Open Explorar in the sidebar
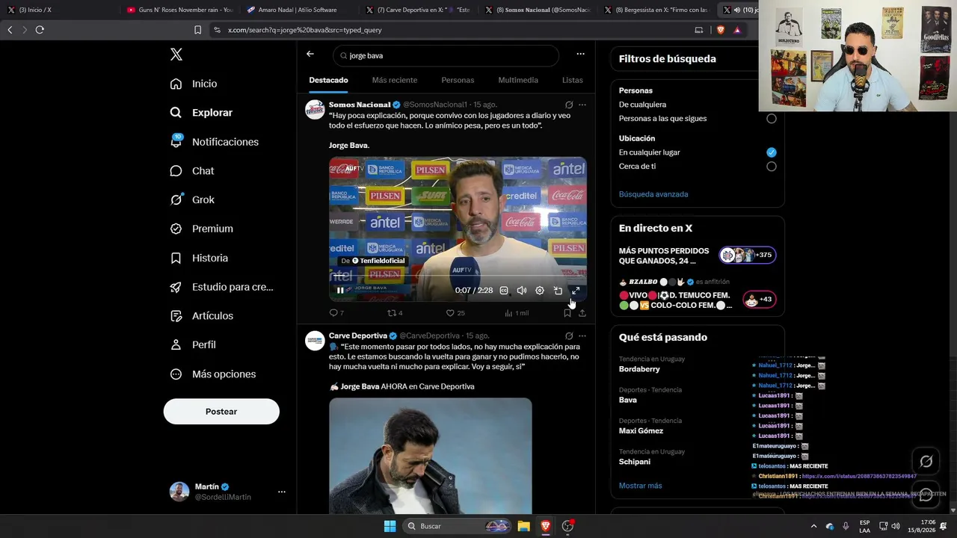 (x=201, y=113)
